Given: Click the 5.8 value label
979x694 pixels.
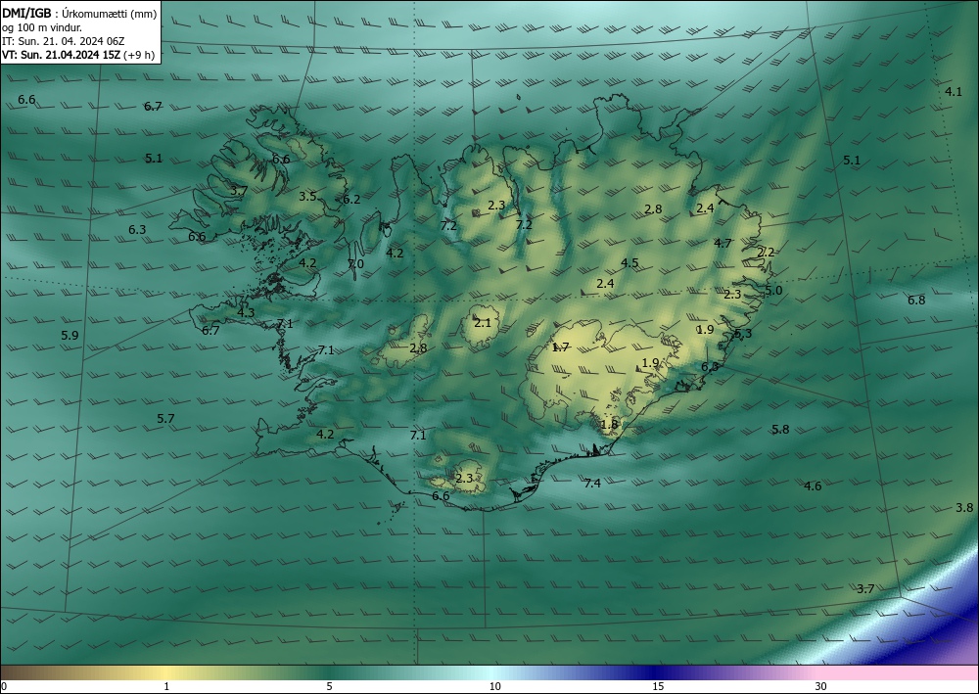Looking at the screenshot, I should [x=780, y=429].
